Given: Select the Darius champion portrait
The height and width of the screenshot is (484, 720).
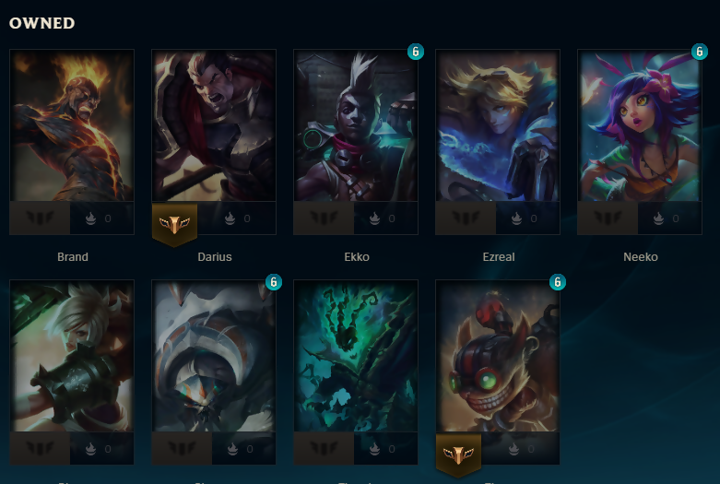Looking at the screenshot, I should (x=214, y=125).
